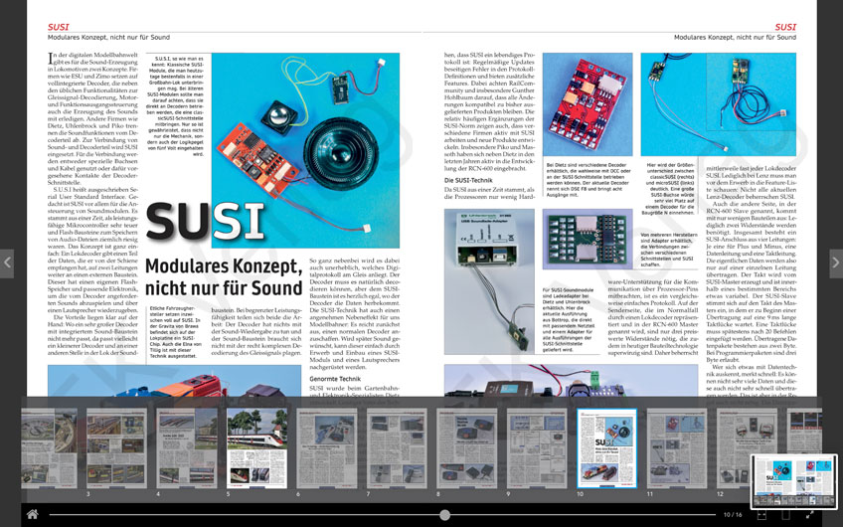Open page 3 thumbnail in the strip
The height and width of the screenshot is (527, 843).
[116, 447]
